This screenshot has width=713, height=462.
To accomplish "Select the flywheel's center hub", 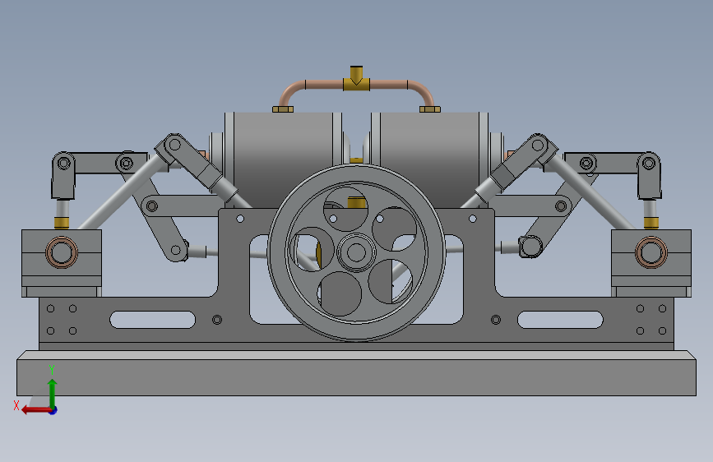I will point(357,252).
